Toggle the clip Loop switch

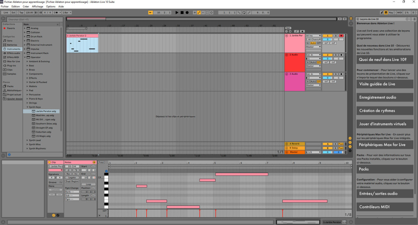[x=89, y=184]
